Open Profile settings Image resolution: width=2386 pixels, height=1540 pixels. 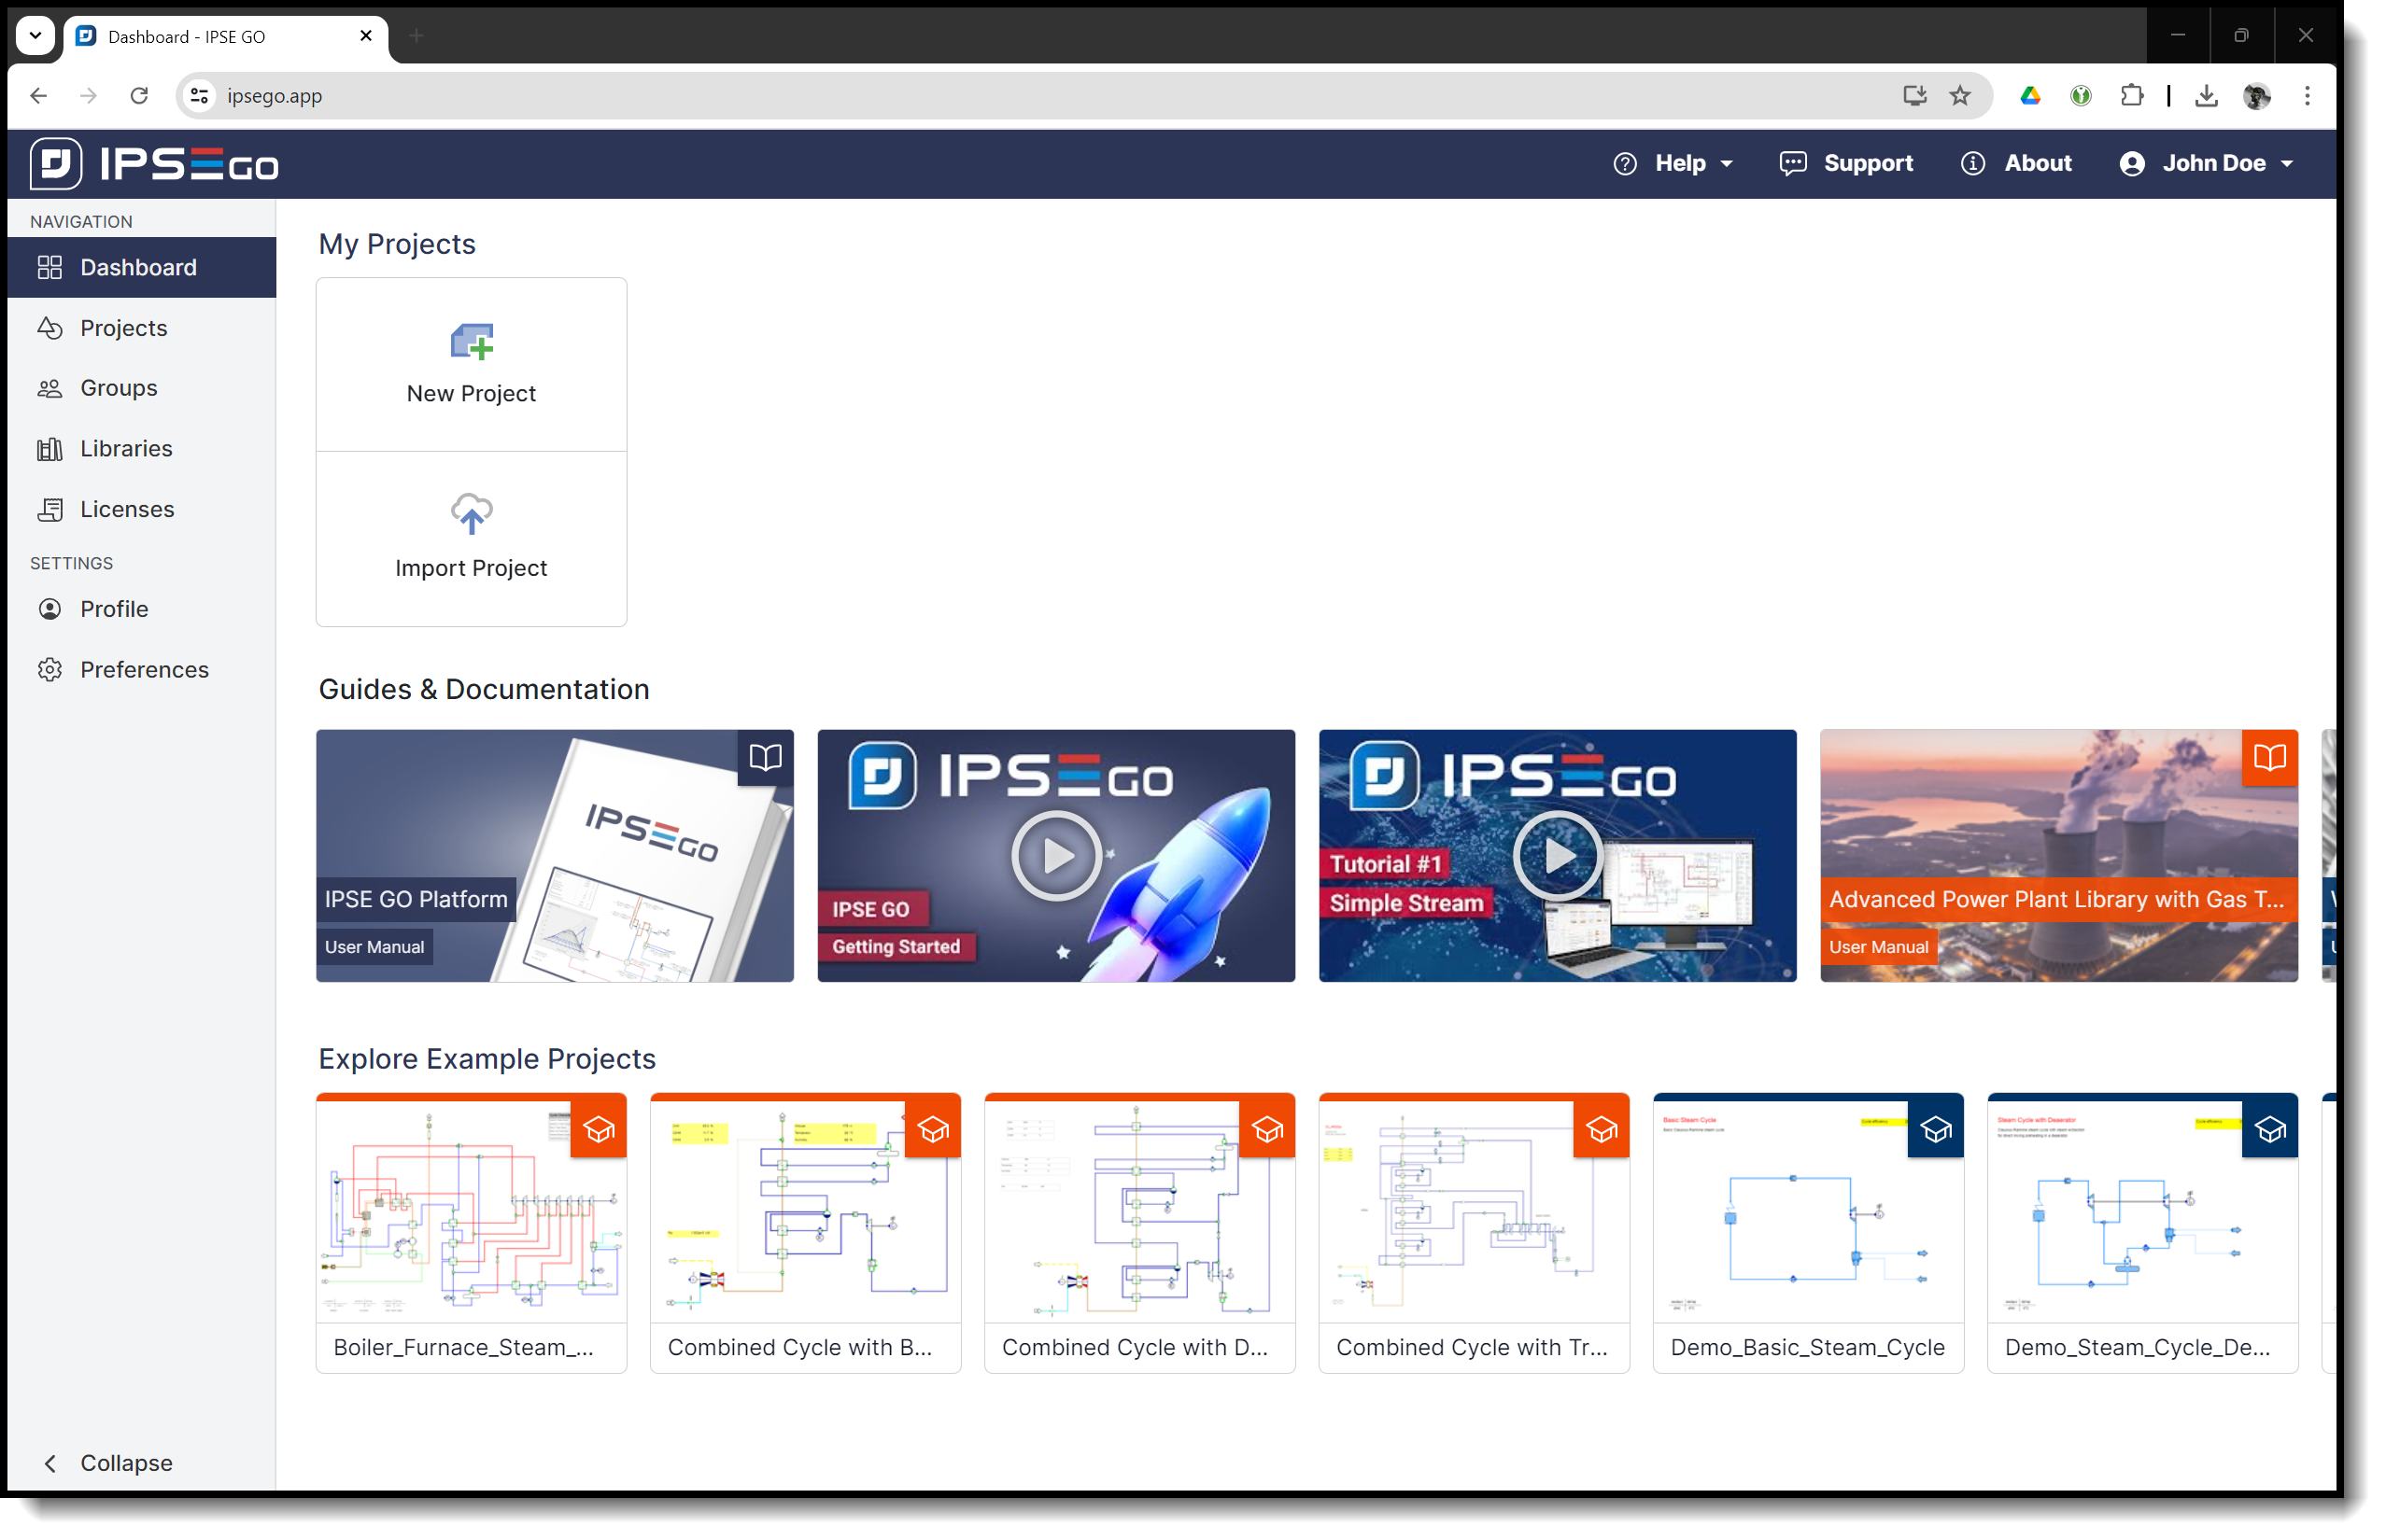(115, 609)
